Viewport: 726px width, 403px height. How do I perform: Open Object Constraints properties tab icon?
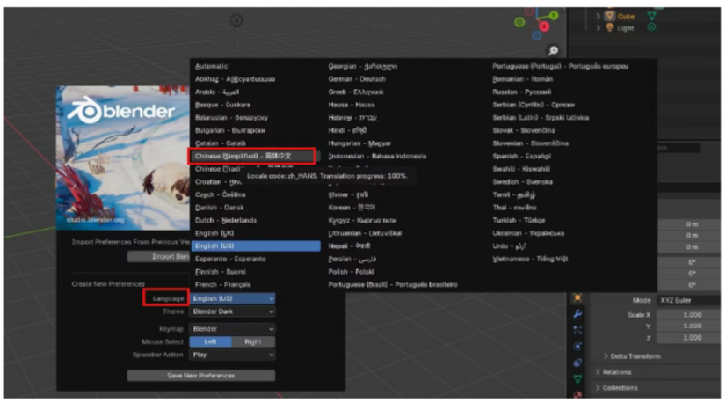[577, 363]
